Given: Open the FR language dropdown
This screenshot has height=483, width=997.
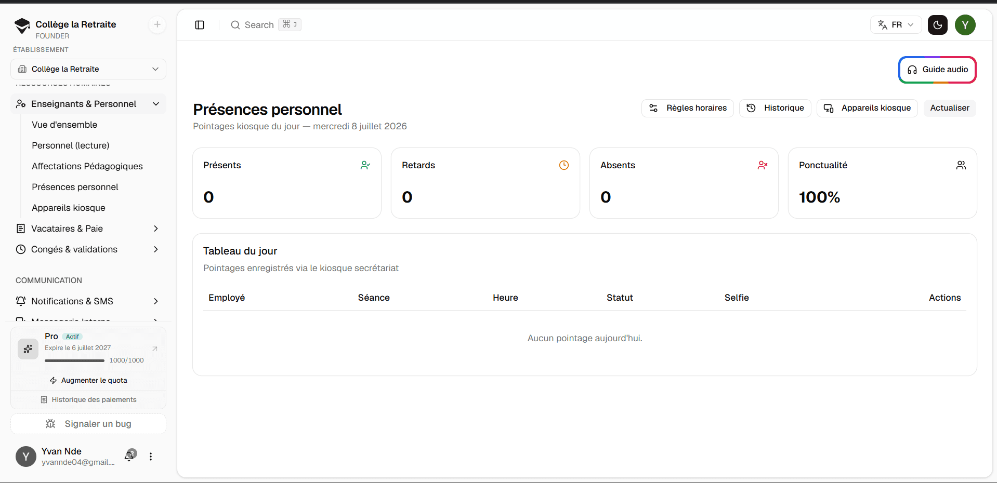Looking at the screenshot, I should click(896, 25).
